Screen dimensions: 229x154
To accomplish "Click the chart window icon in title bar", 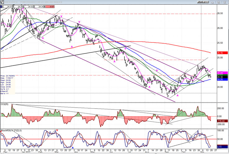I will (2, 2).
